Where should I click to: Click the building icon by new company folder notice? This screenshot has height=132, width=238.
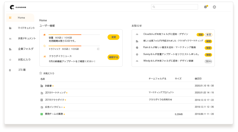pyautogui.click(x=137, y=41)
